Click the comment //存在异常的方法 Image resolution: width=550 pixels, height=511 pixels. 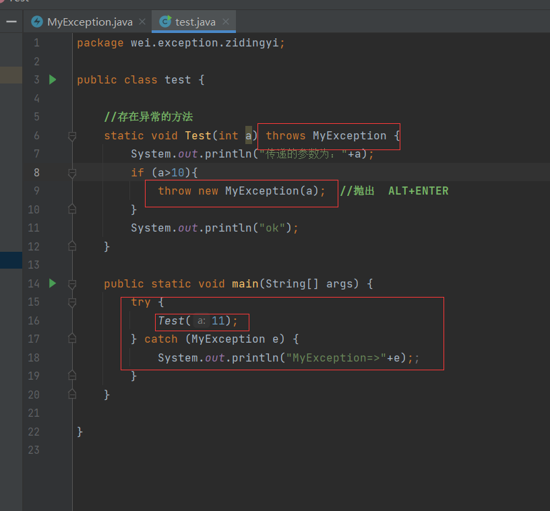click(x=148, y=116)
